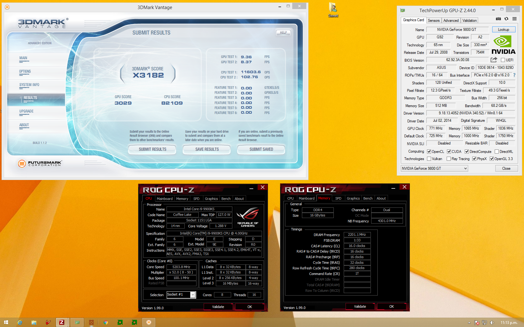Open the Socket #1 selection dropdown

(x=181, y=295)
